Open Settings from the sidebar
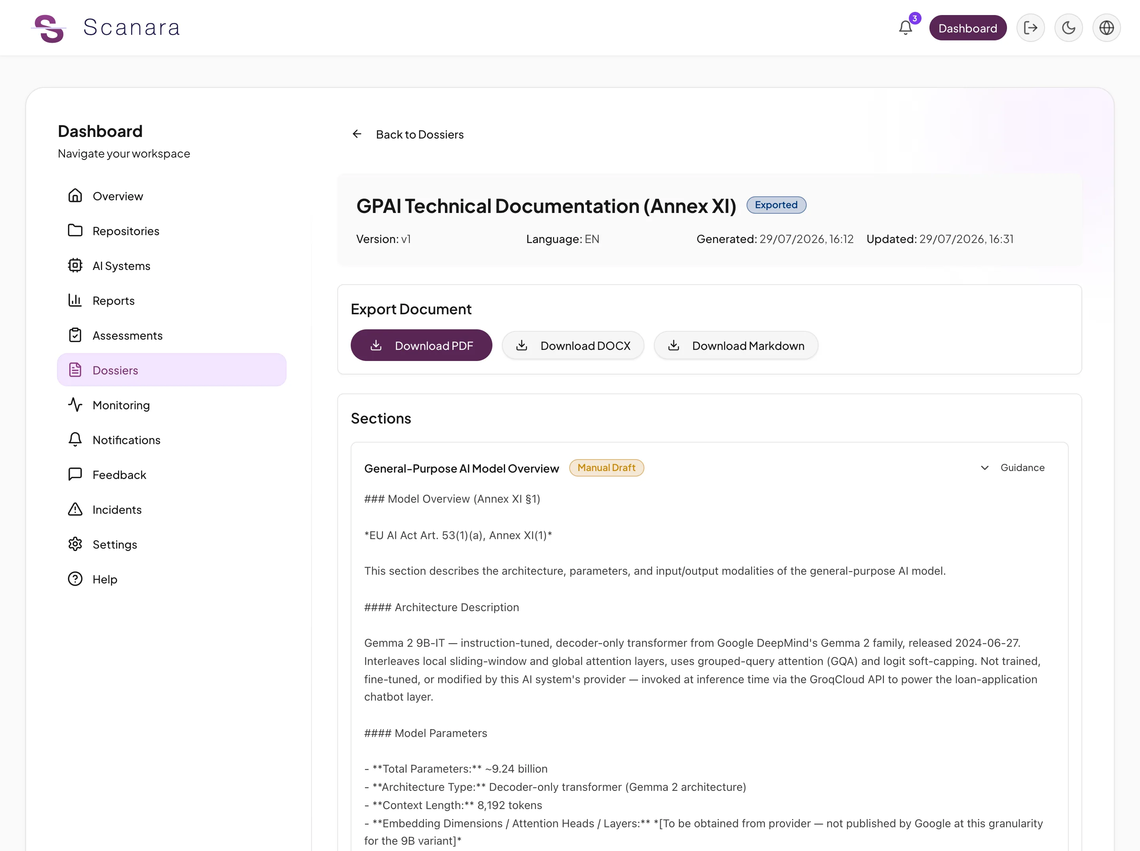Image resolution: width=1140 pixels, height=851 pixels. pyautogui.click(x=171, y=545)
